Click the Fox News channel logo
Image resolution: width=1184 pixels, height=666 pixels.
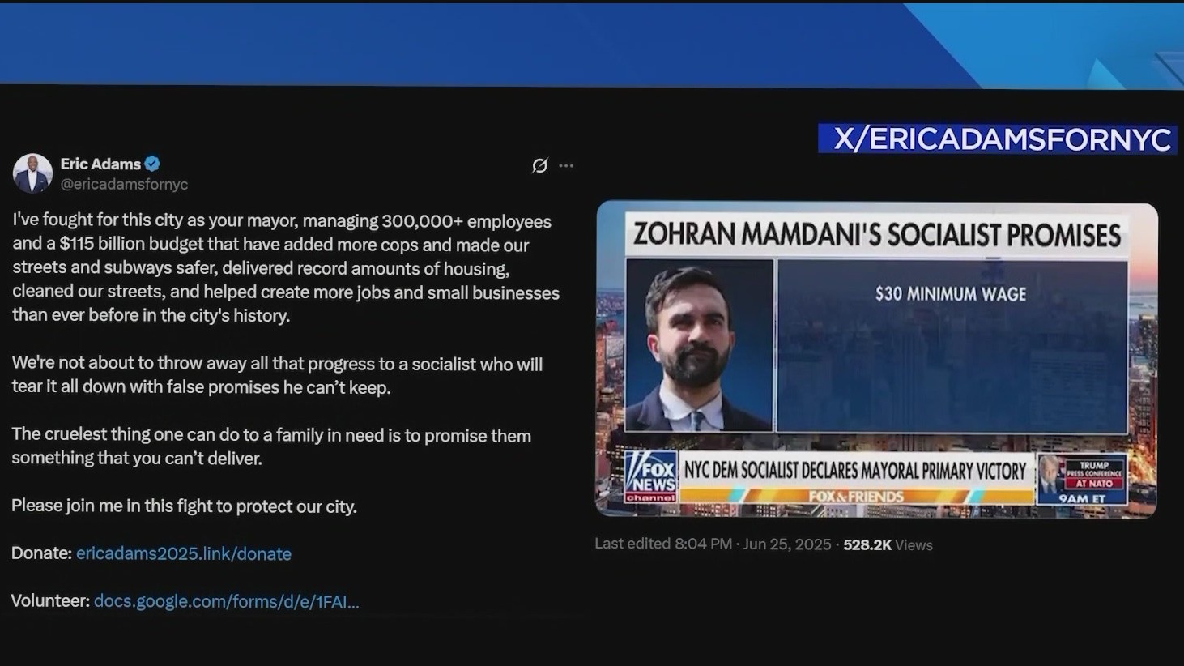tap(651, 477)
